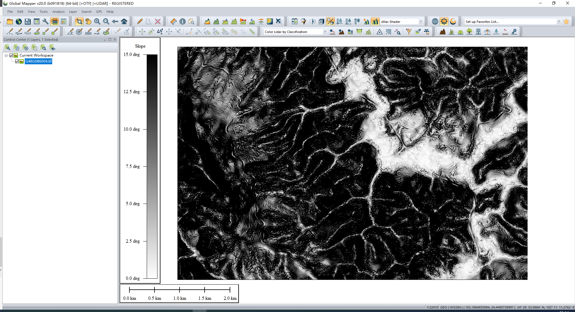Open the Color Lidar by Classification dropdown
Screen dimensions: 575x312
(325, 32)
